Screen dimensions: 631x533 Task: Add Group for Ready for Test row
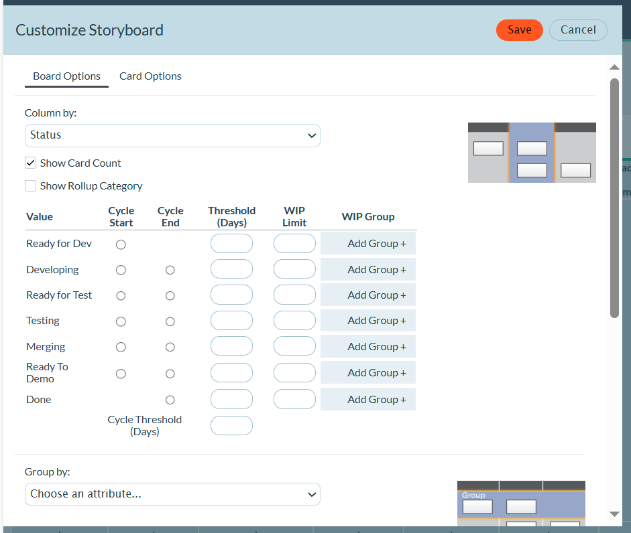368,295
